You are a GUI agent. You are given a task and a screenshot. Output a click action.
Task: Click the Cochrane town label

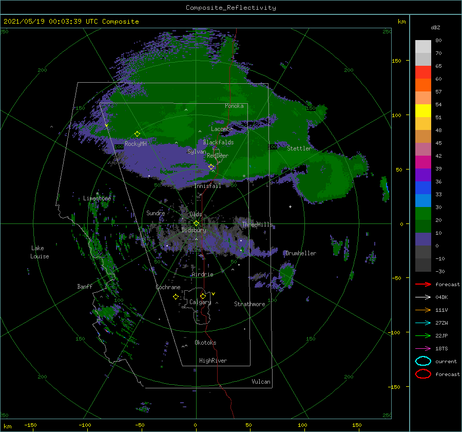[x=168, y=287]
